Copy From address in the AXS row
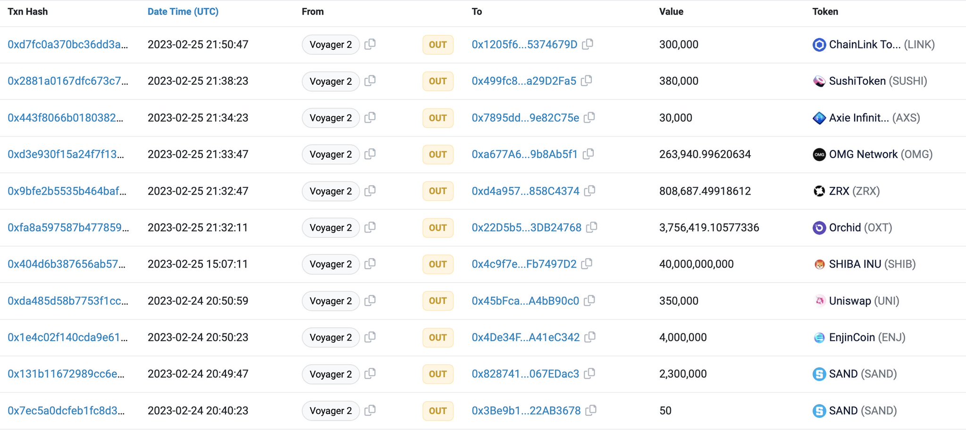 click(370, 117)
